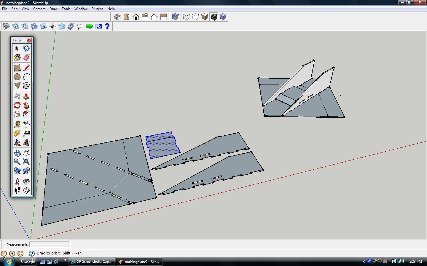Switch to XP Screenshots taskbar window
Image resolution: width=427 pixels, height=266 pixels.
point(92,262)
